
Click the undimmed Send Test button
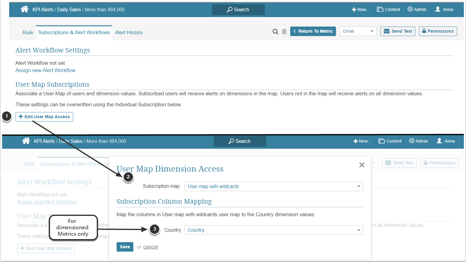click(x=398, y=31)
